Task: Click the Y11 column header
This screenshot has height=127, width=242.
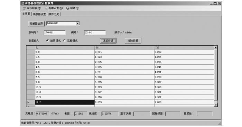Action: (124, 48)
